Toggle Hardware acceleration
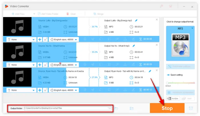The height and width of the screenshot is (116, 200). click(180, 92)
